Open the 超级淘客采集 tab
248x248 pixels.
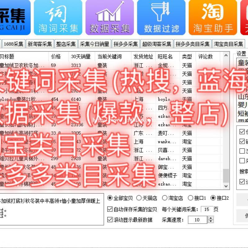pos(157,44)
